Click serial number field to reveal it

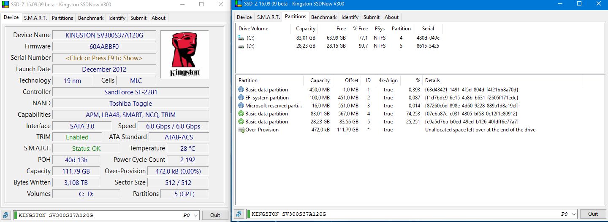click(104, 58)
